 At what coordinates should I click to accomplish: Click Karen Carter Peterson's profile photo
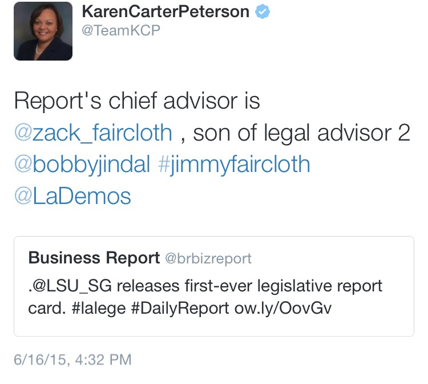coord(43,31)
